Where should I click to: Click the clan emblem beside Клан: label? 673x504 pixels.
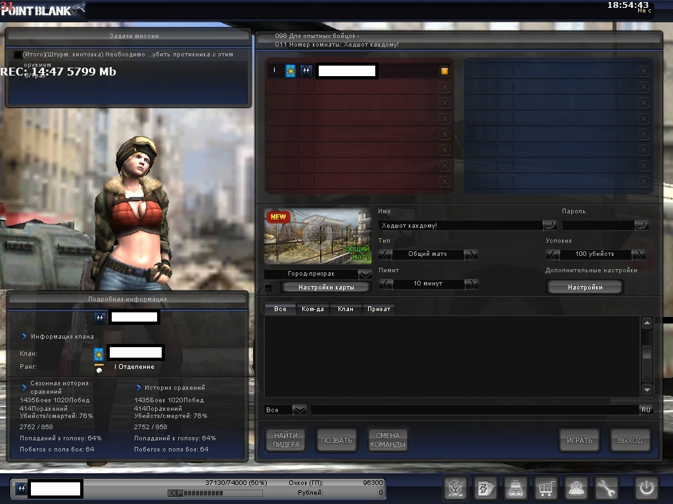click(x=99, y=354)
